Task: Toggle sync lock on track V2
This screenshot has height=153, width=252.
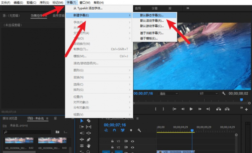Action: pyautogui.click(x=126, y=147)
